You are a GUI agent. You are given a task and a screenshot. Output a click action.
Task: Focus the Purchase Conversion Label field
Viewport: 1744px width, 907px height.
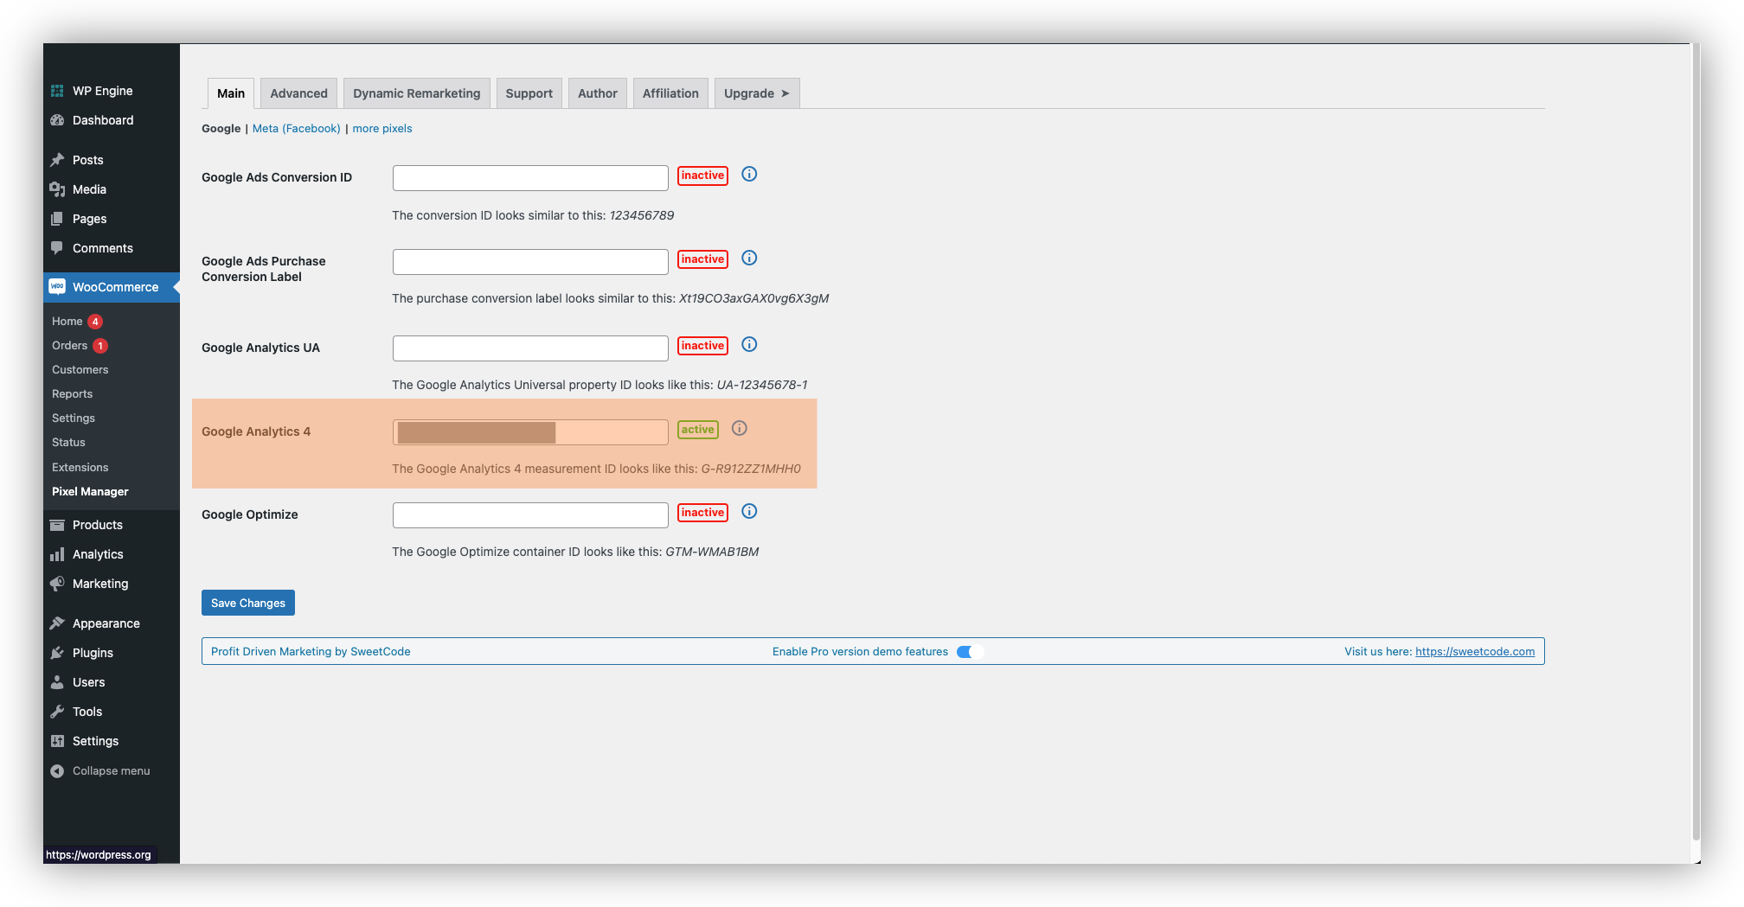click(530, 262)
